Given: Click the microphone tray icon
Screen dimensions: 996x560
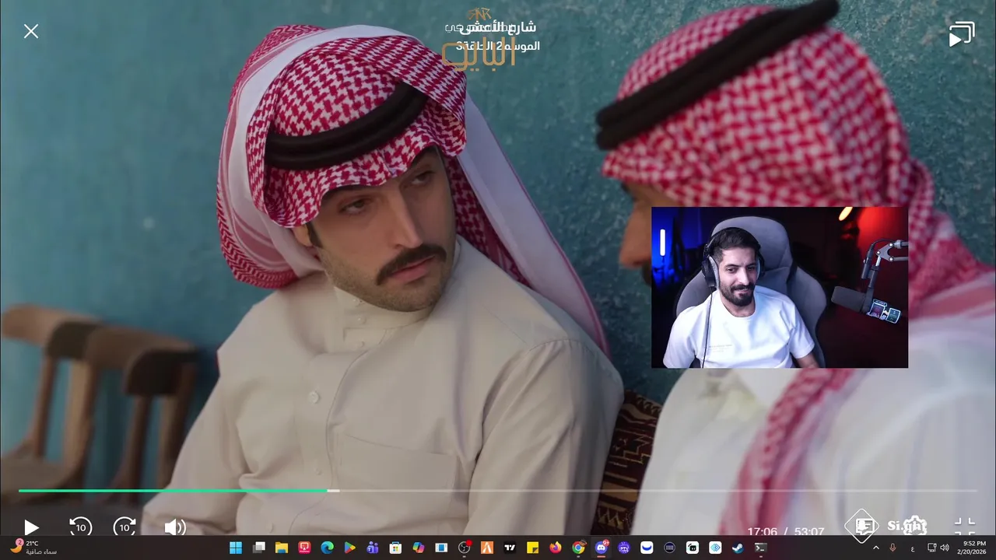Looking at the screenshot, I should pyautogui.click(x=893, y=548).
